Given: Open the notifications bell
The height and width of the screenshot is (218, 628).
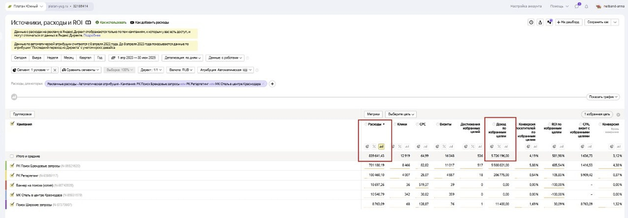Looking at the screenshot, I should 586,6.
